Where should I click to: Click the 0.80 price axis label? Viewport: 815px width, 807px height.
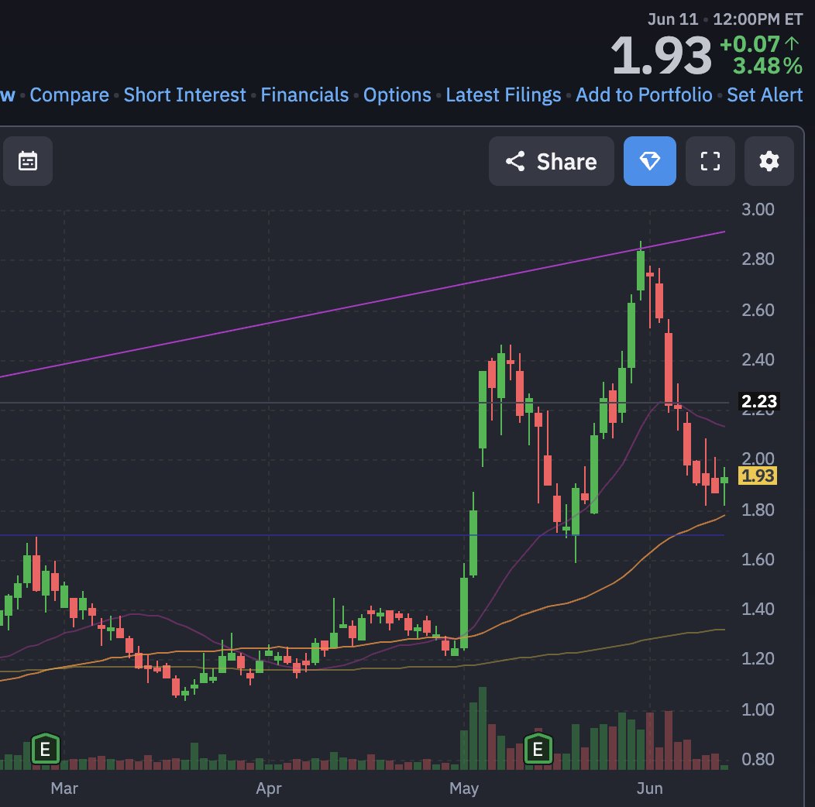click(x=758, y=759)
